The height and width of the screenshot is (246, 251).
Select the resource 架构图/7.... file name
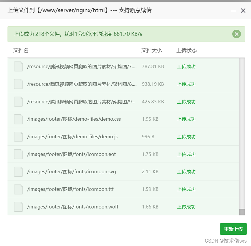point(82,66)
